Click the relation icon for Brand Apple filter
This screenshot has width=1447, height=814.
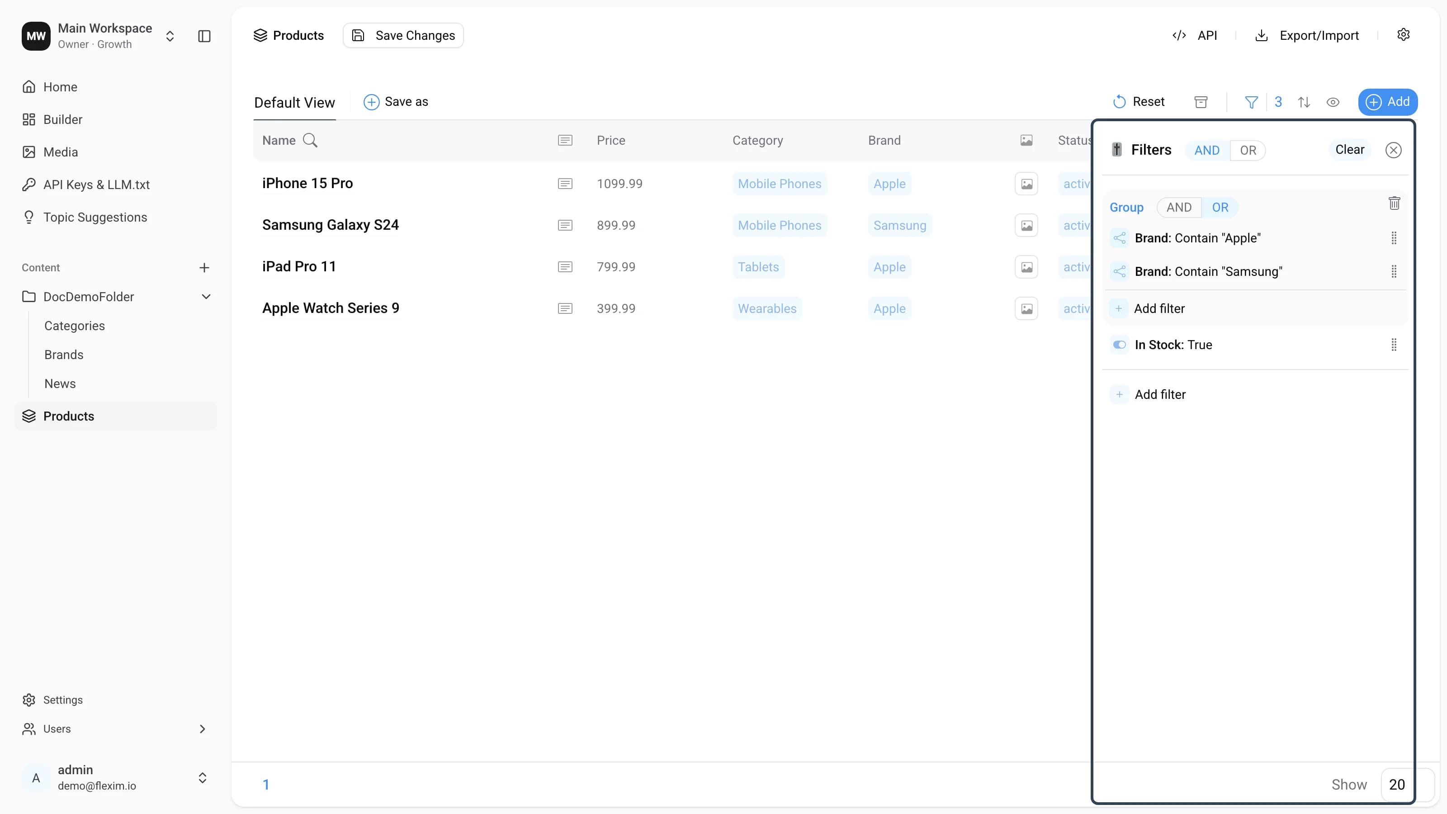pyautogui.click(x=1119, y=238)
